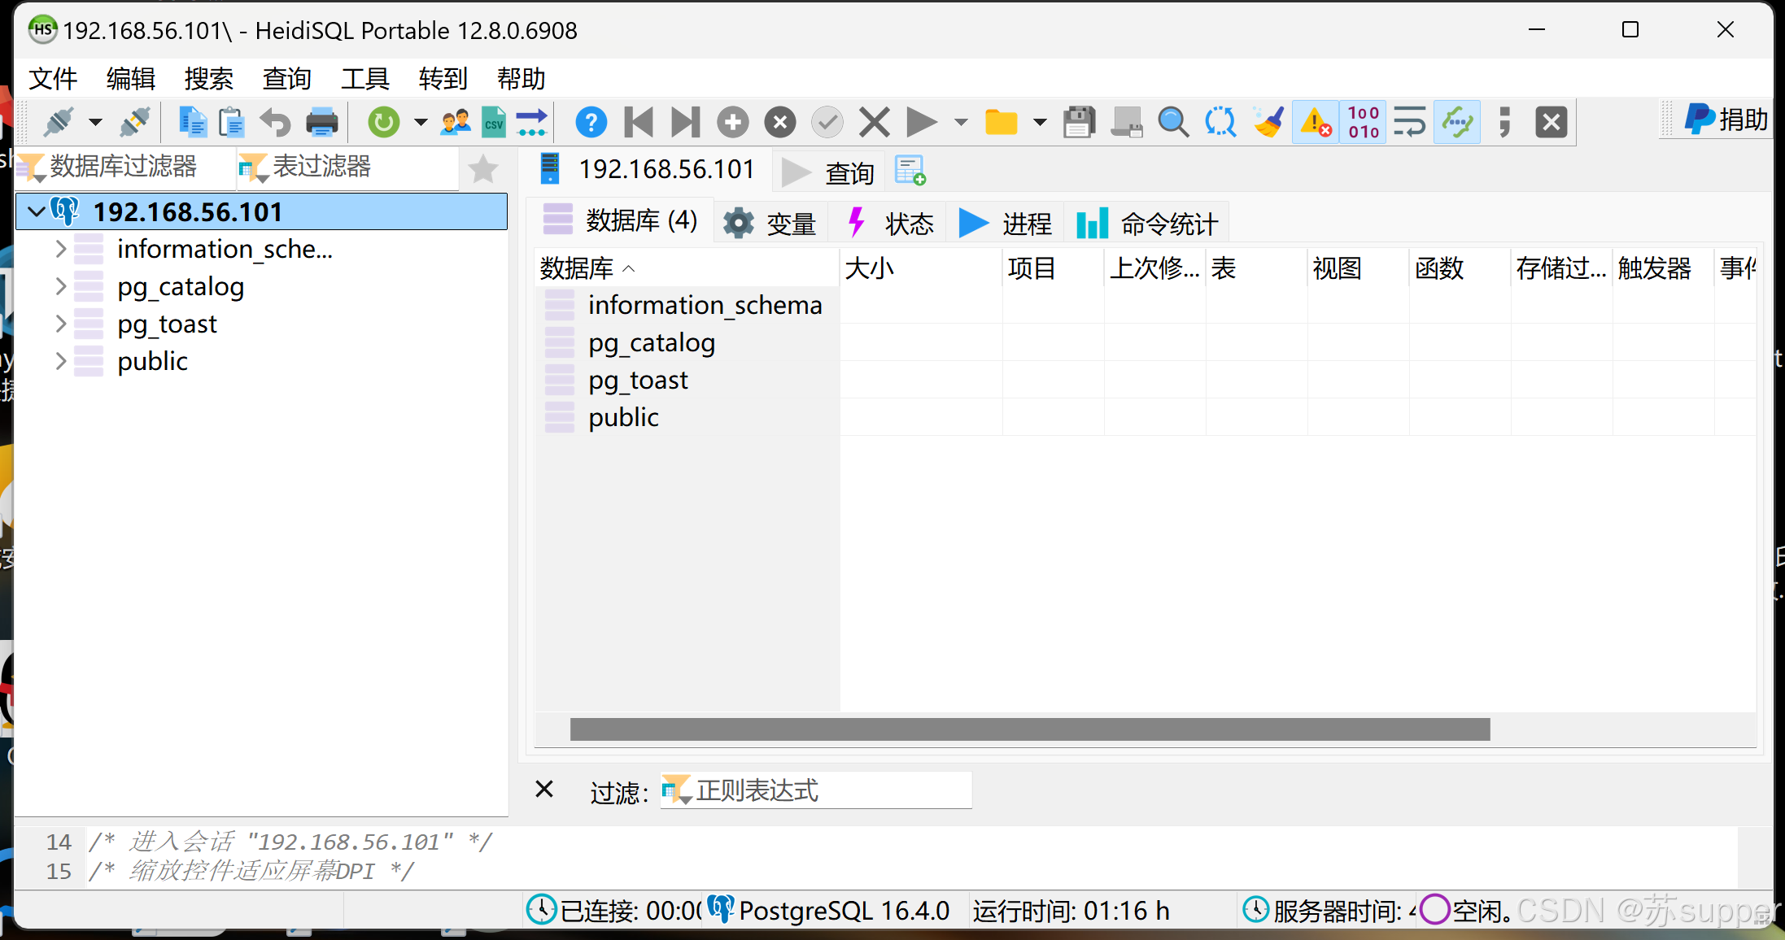Click the broom reformat SQL icon
The image size is (1785, 940).
[1268, 123]
